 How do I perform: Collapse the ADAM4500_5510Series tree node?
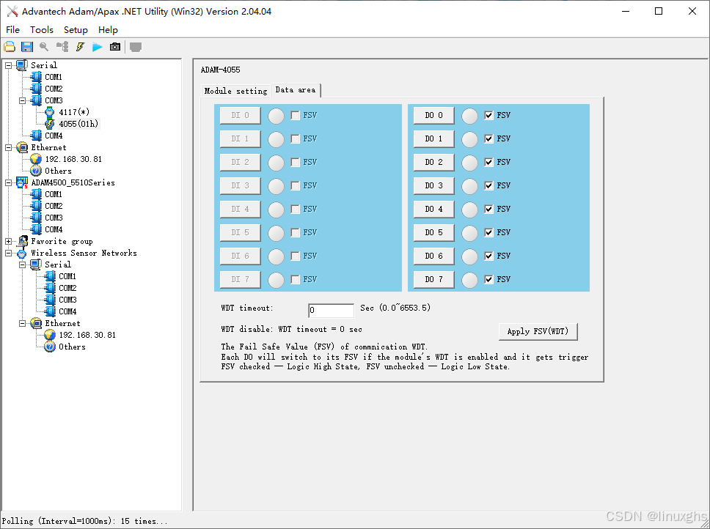[x=9, y=182]
